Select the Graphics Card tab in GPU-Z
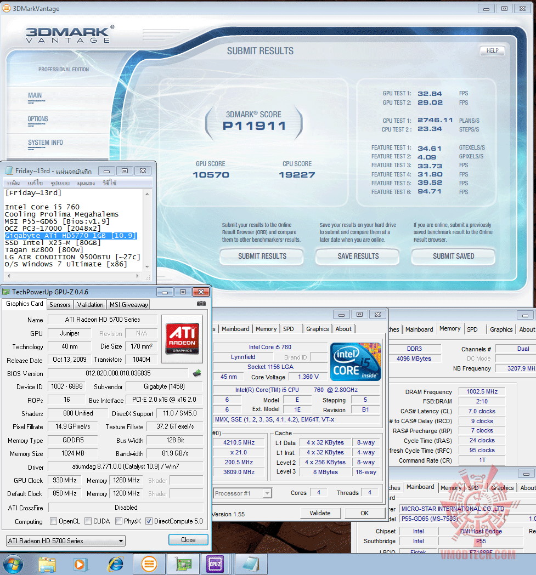Viewport: 536px width, 575px height. click(25, 304)
